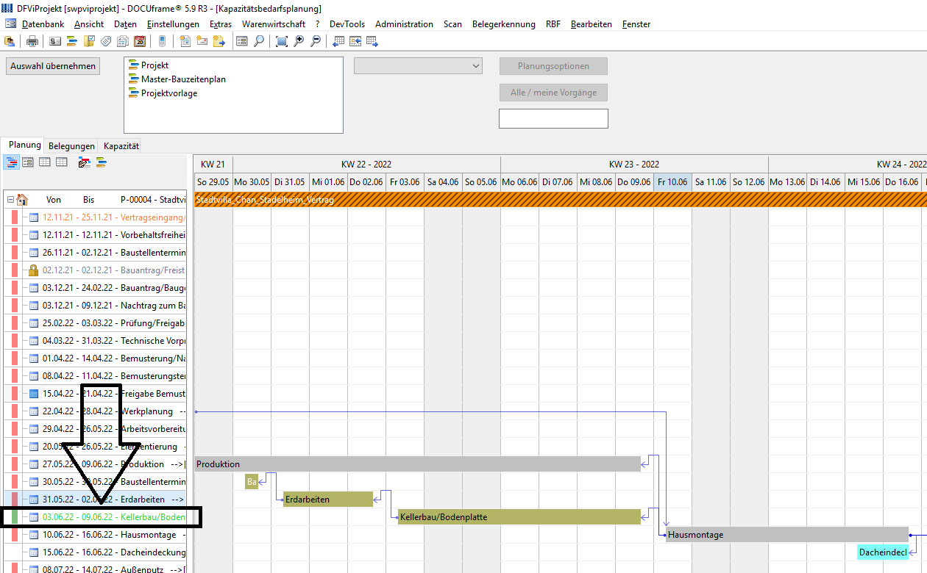Click the mobile phone toolbar icon
The width and height of the screenshot is (927, 573).
pyautogui.click(x=162, y=41)
